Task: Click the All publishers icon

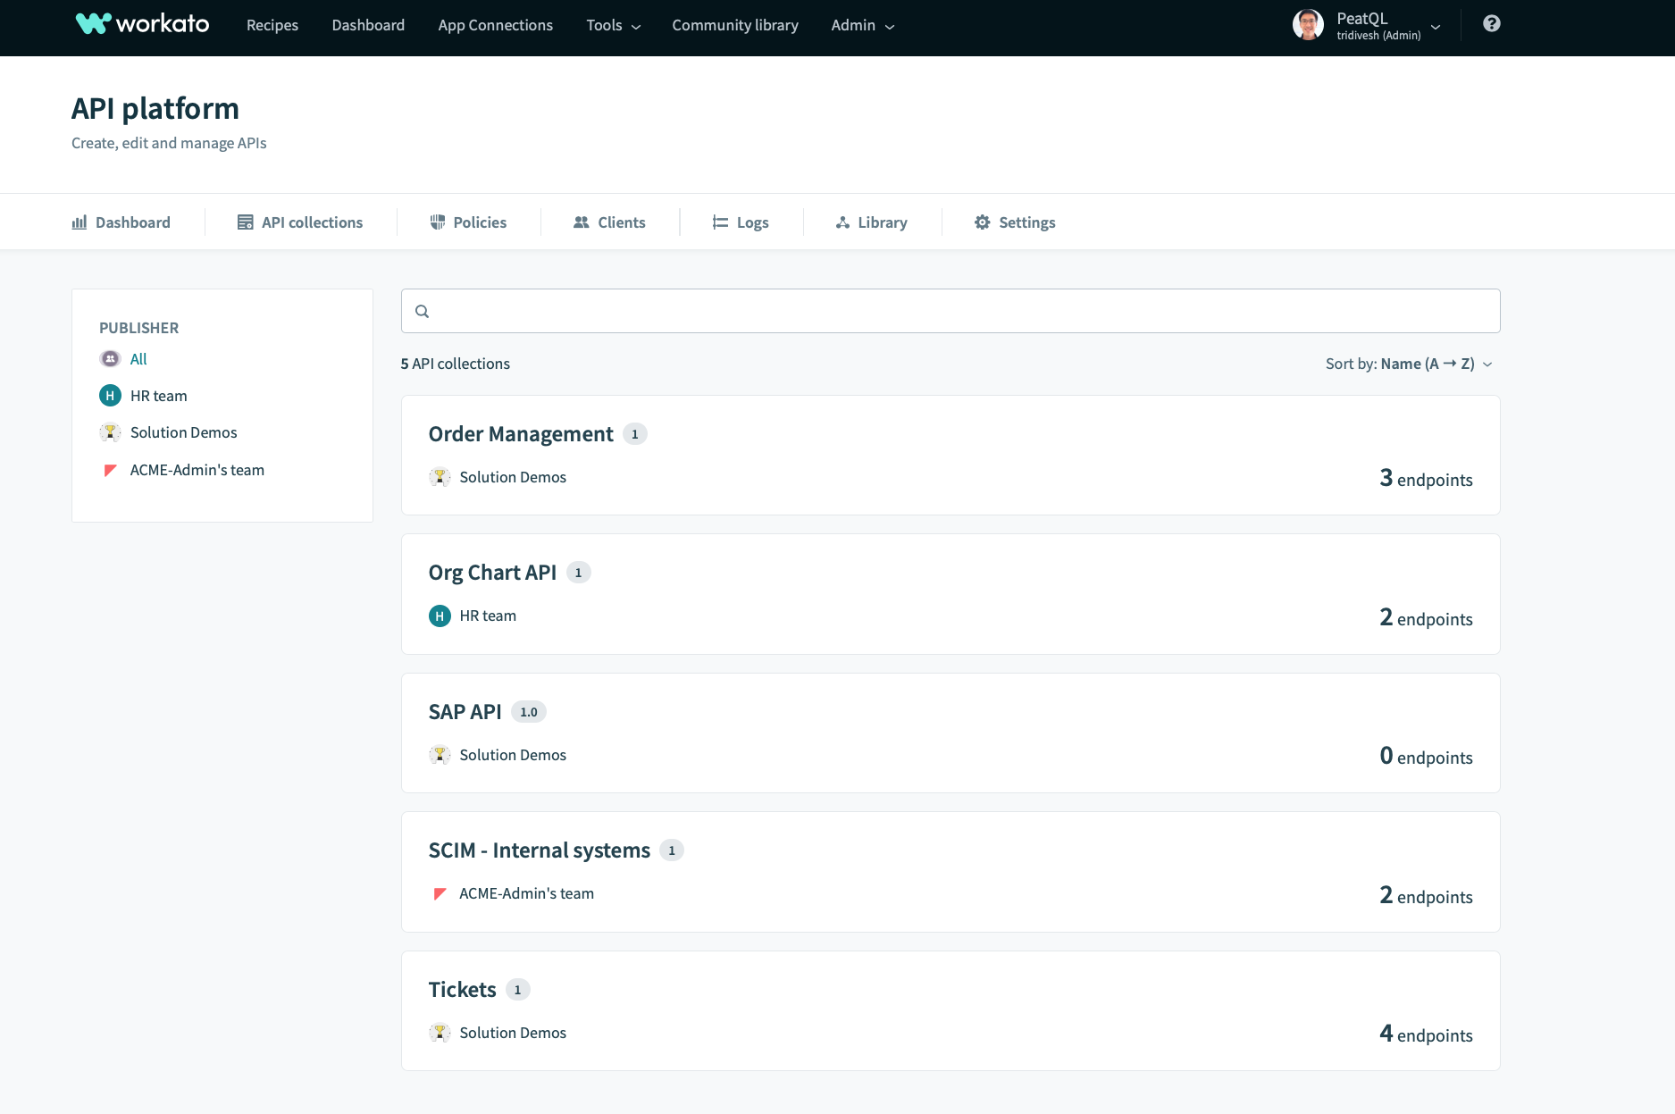Action: 110,359
